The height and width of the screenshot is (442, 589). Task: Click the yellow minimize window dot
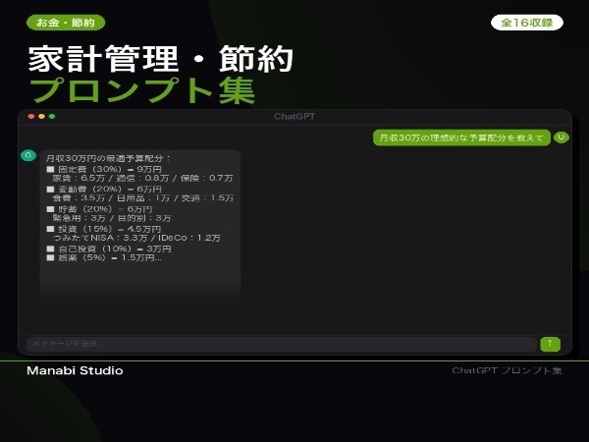(41, 117)
